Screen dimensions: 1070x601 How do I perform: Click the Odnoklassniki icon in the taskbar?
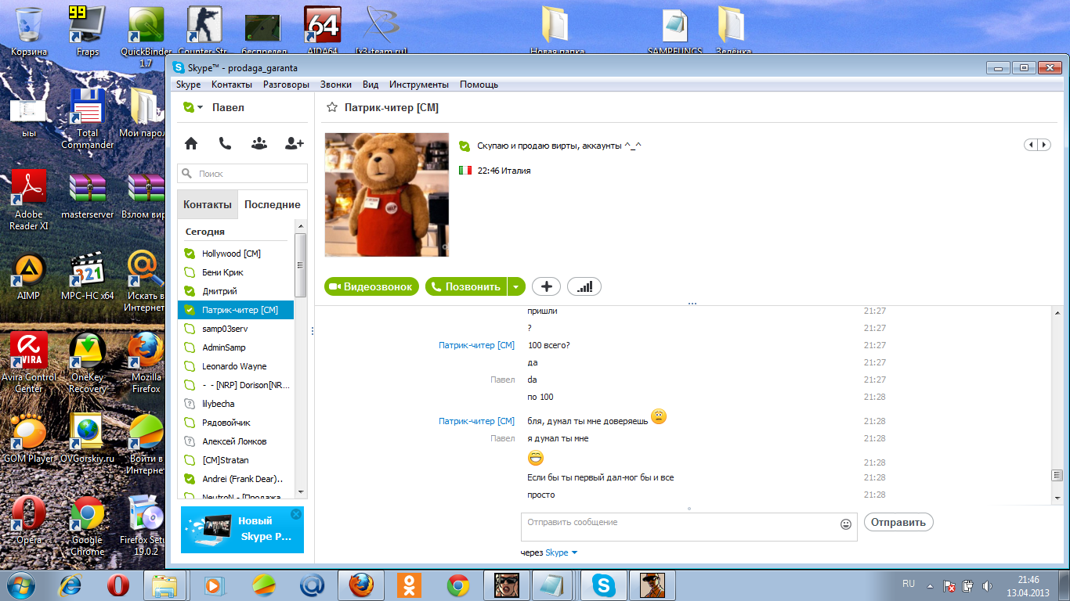click(410, 585)
